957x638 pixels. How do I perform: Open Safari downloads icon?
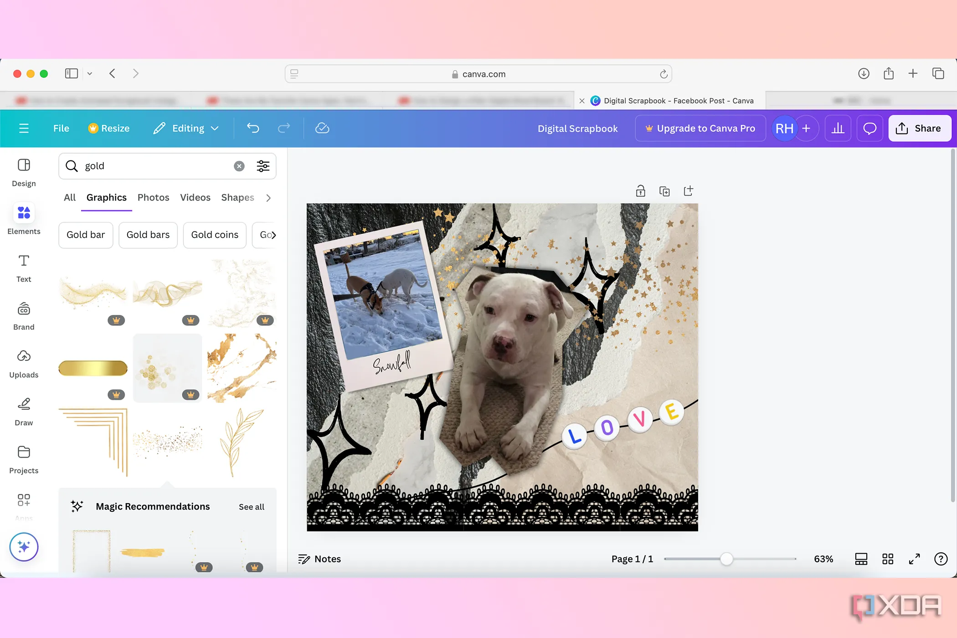pyautogui.click(x=864, y=73)
